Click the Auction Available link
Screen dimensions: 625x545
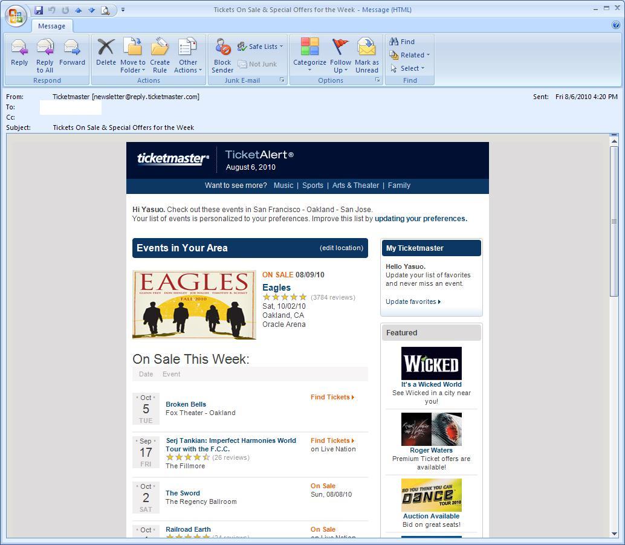(x=432, y=516)
